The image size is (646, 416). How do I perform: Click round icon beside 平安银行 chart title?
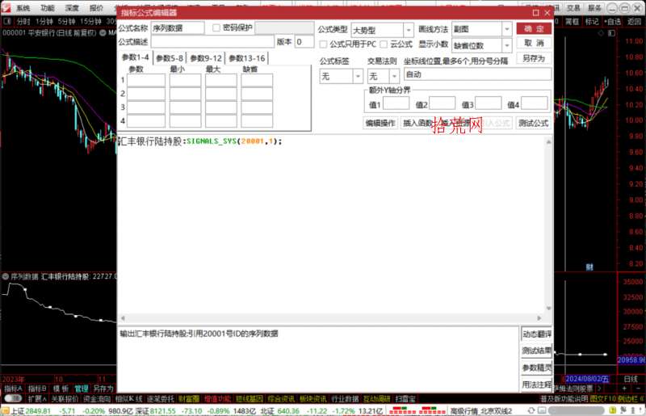coord(103,32)
